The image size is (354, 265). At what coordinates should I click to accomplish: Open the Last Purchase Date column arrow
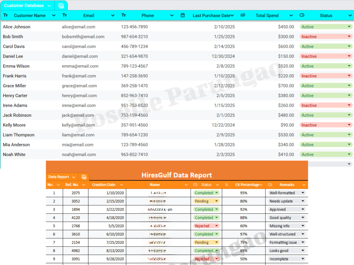tap(232, 16)
